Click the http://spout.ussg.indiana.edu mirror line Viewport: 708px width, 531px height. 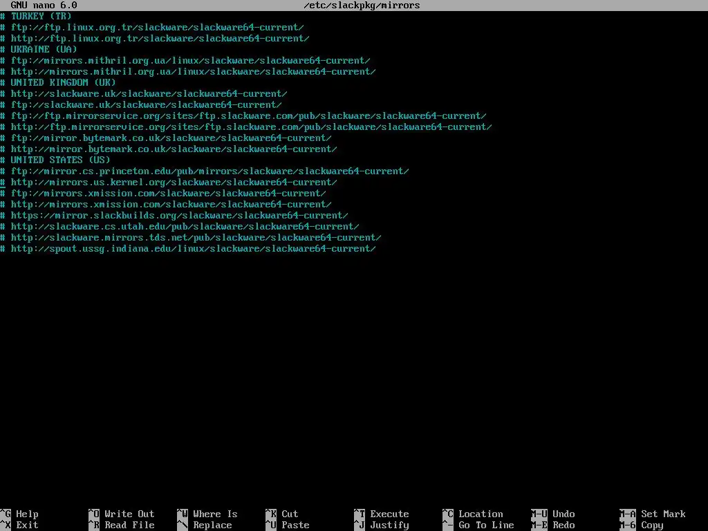[188, 248]
